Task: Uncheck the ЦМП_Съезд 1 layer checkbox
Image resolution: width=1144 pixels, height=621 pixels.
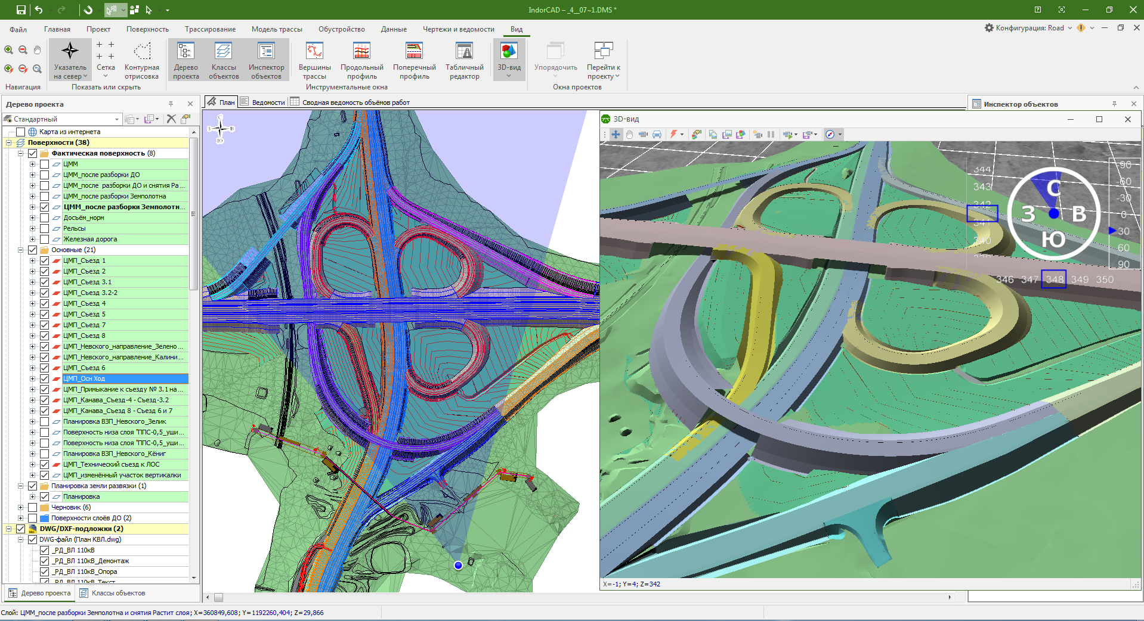Action: coord(45,260)
